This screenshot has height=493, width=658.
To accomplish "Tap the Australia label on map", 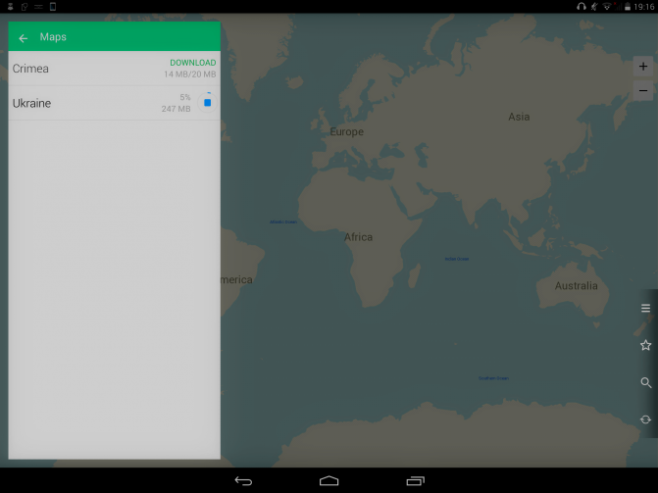I will tap(576, 286).
